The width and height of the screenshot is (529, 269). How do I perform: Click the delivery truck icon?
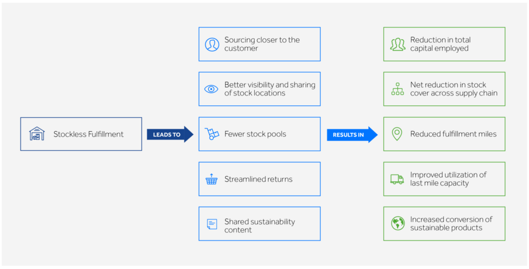click(x=397, y=179)
